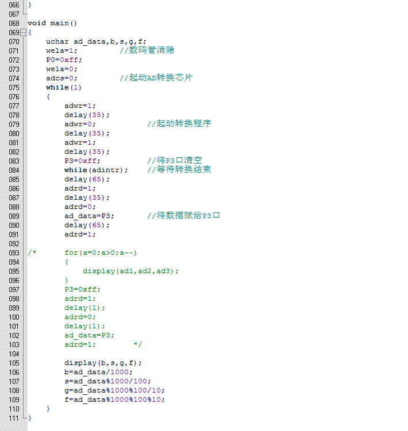Click the comment '//起动AD转换芯片'
The height and width of the screenshot is (431, 408).
click(x=156, y=78)
